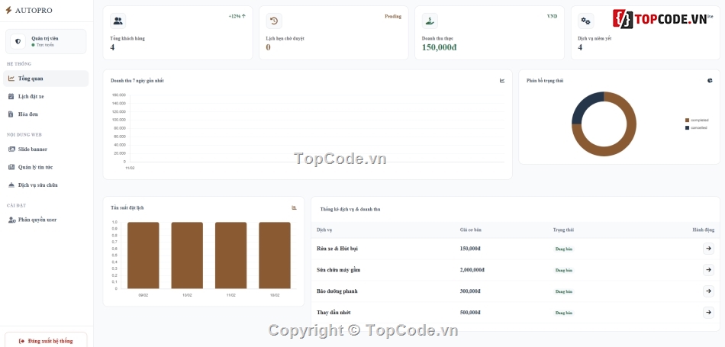
Task: Click the 150,000đ revenue value
Action: (440, 47)
